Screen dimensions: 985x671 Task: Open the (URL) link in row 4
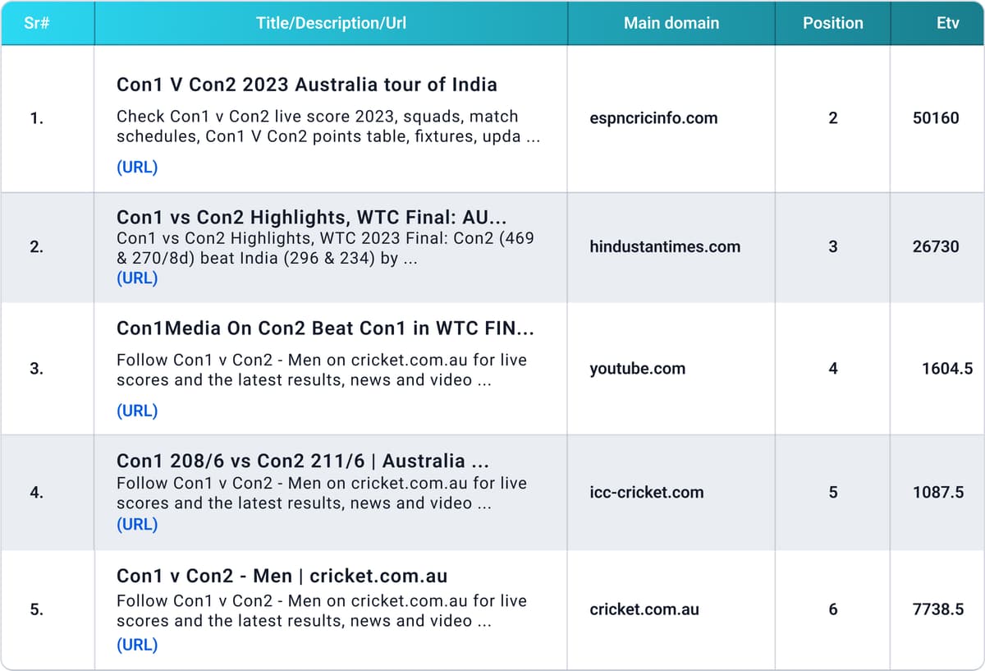point(137,524)
